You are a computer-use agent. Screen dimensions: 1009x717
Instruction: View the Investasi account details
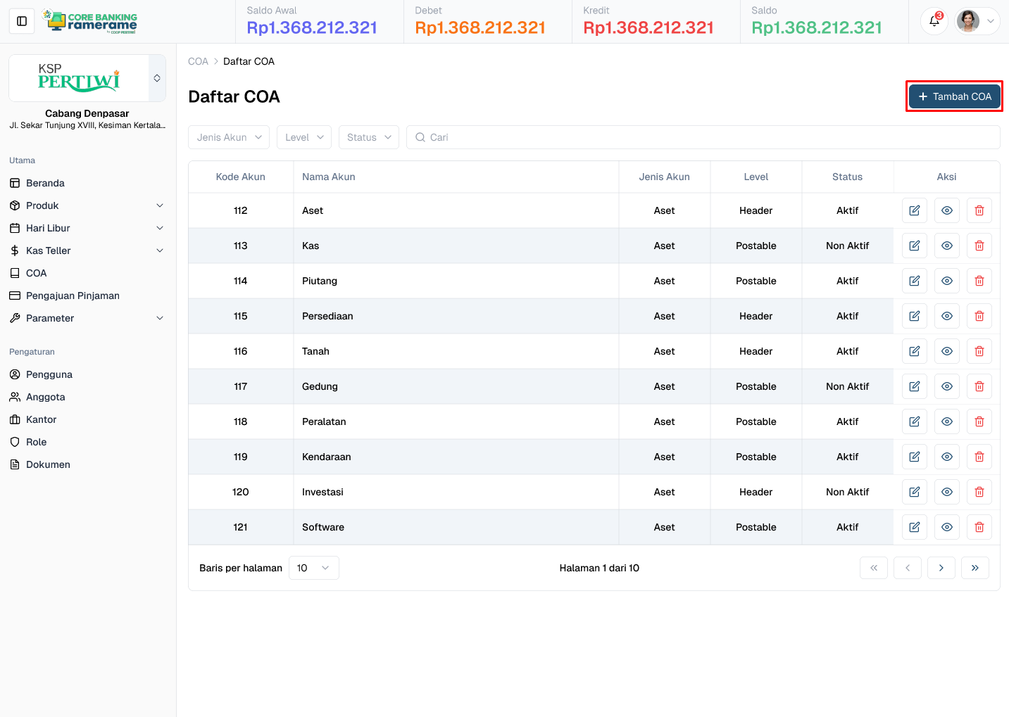tap(946, 491)
